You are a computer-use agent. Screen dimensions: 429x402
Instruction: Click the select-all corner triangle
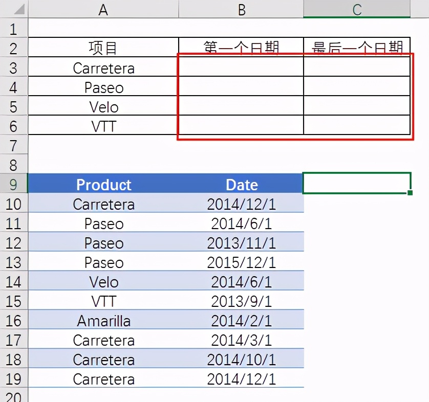click(x=14, y=9)
